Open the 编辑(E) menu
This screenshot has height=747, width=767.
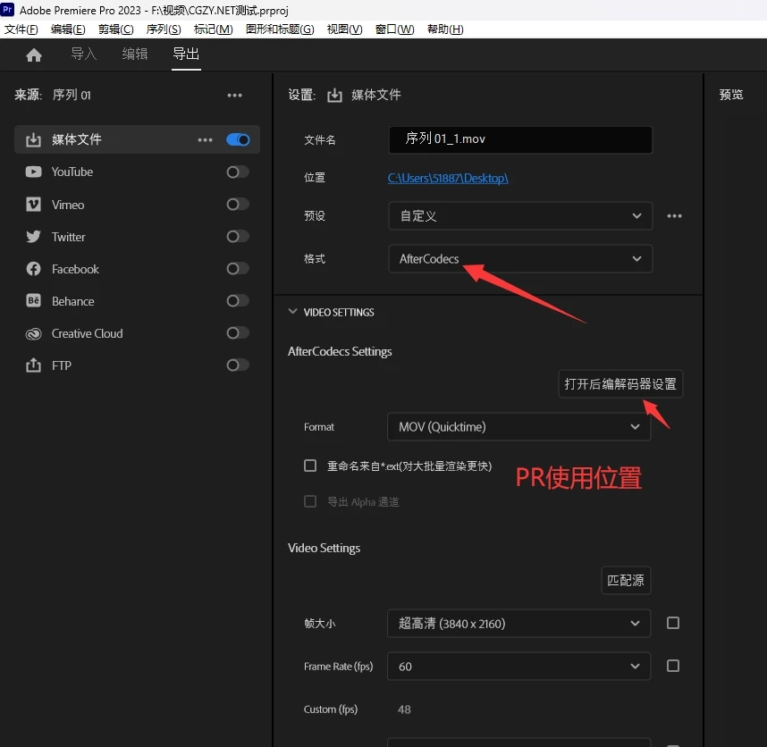coord(68,29)
